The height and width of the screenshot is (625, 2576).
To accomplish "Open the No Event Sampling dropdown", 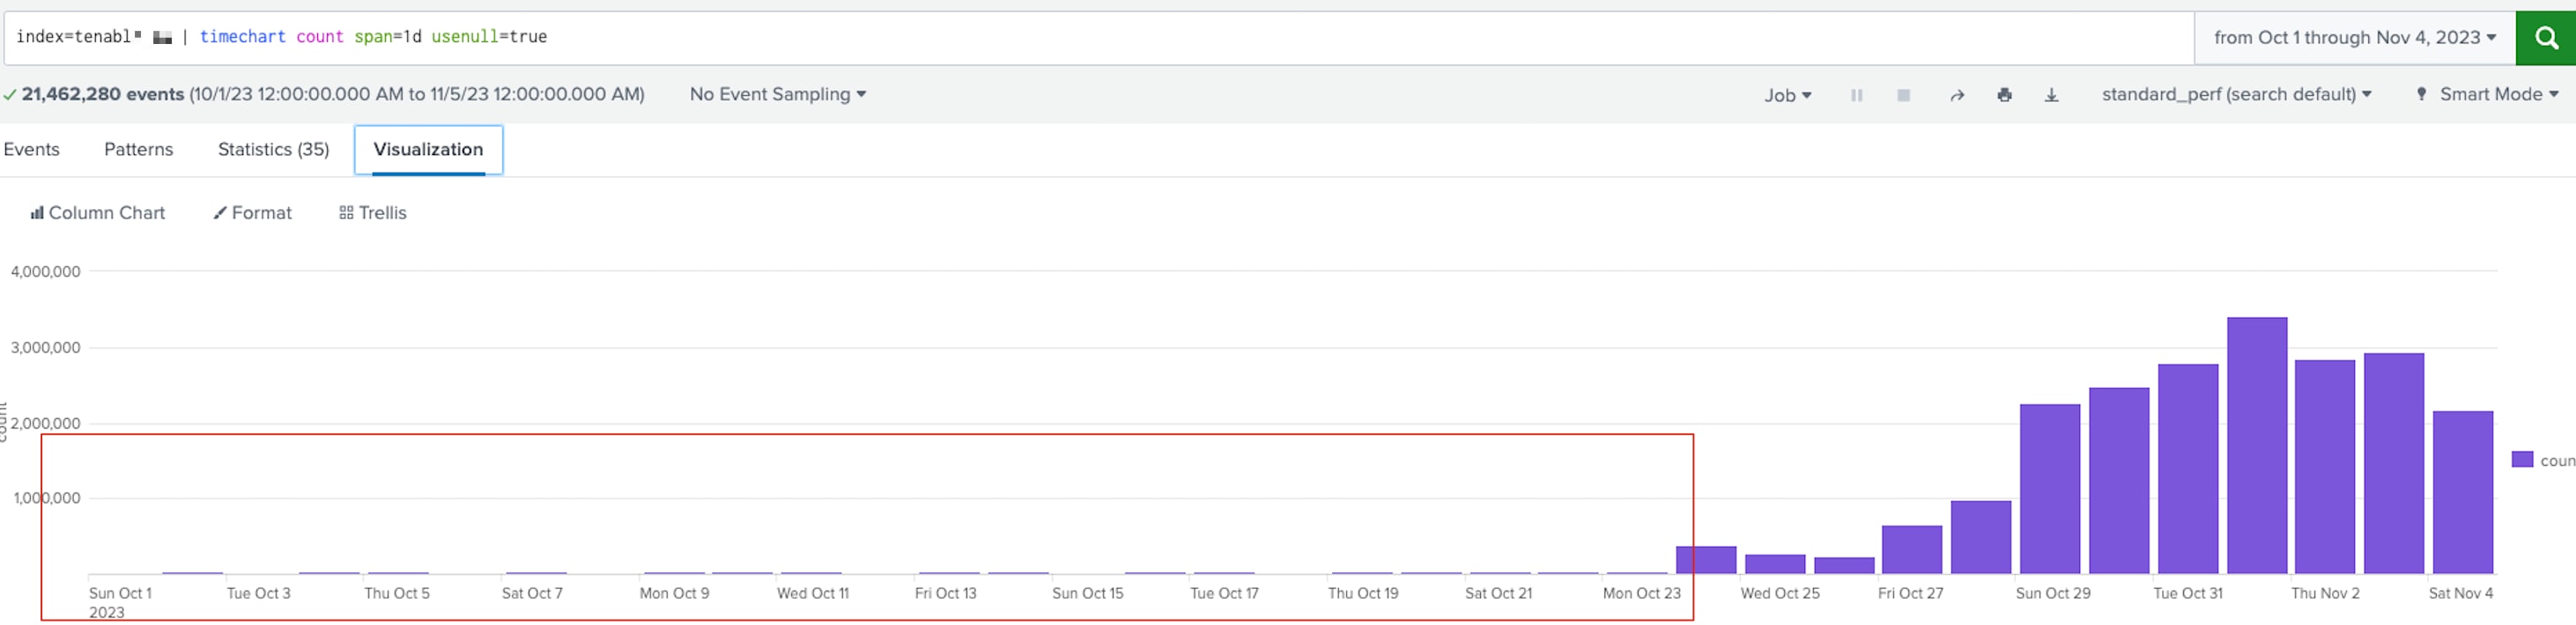I will tap(777, 94).
